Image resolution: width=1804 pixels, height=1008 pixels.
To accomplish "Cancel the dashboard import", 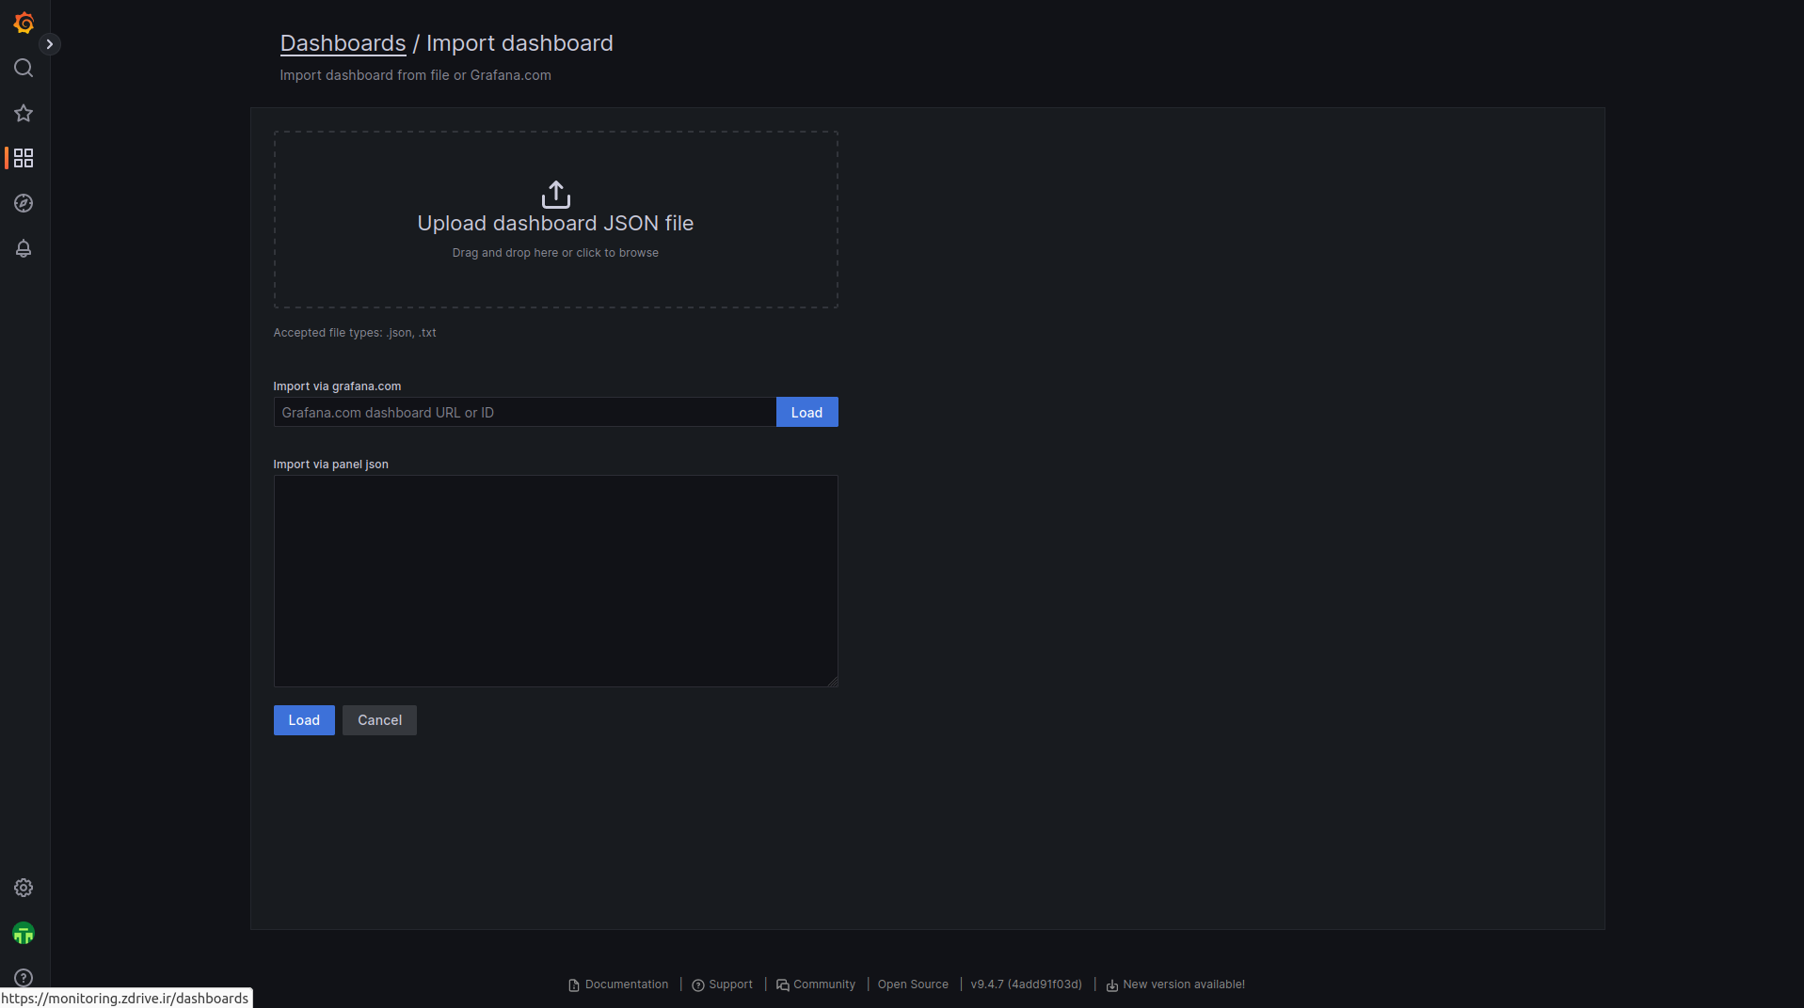I will pyautogui.click(x=379, y=720).
